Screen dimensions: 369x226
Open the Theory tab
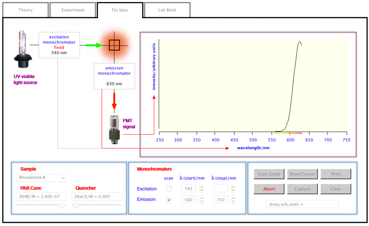(26, 10)
